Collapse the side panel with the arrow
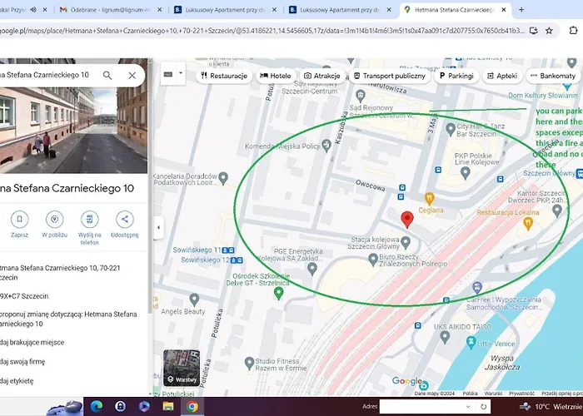 click(x=158, y=226)
